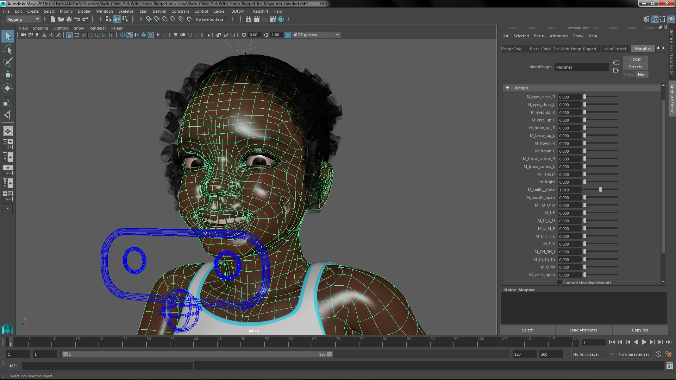
Task: Toggle Resolution Gate display button
Action: (x=83, y=35)
